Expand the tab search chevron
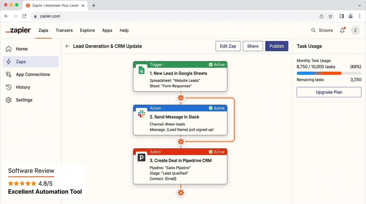 coord(360,6)
